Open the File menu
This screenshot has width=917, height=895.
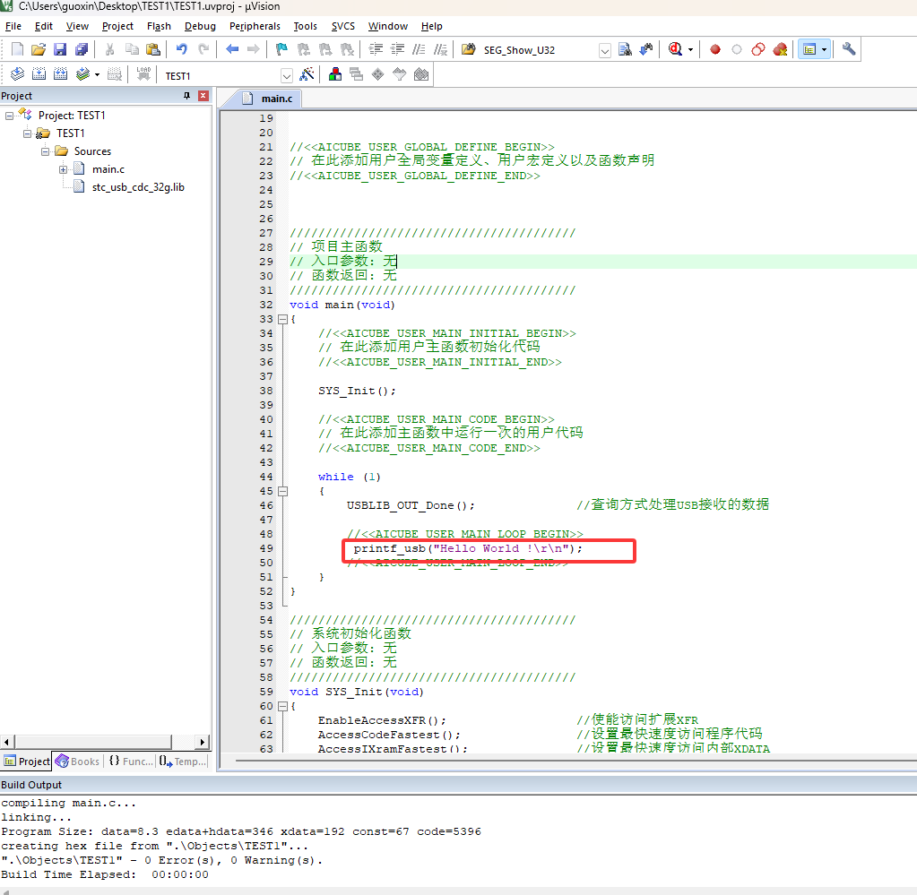pyautogui.click(x=13, y=26)
